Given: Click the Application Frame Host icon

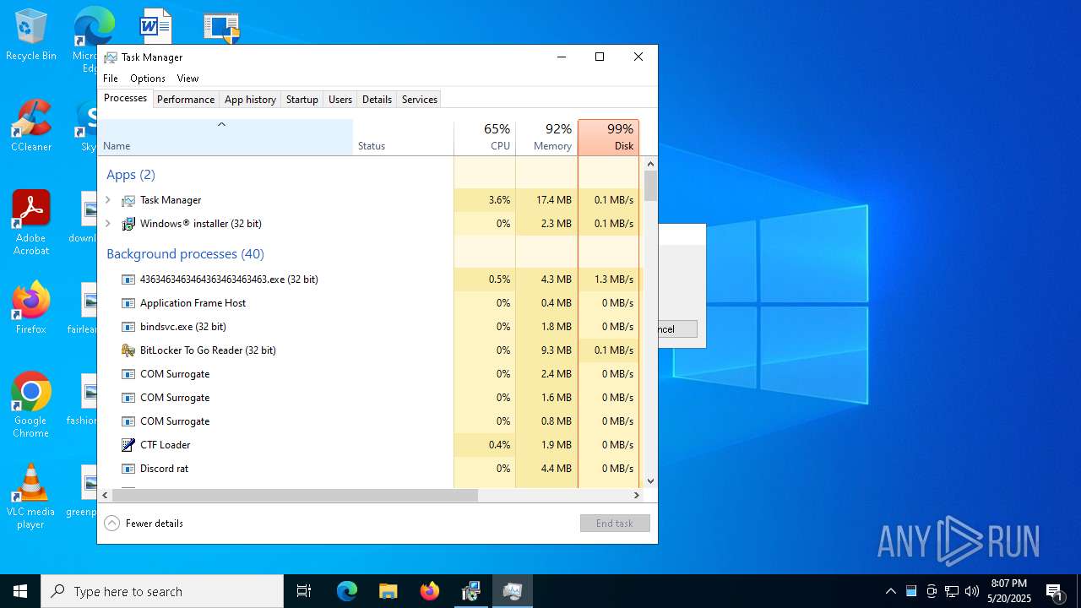Looking at the screenshot, I should tap(128, 303).
